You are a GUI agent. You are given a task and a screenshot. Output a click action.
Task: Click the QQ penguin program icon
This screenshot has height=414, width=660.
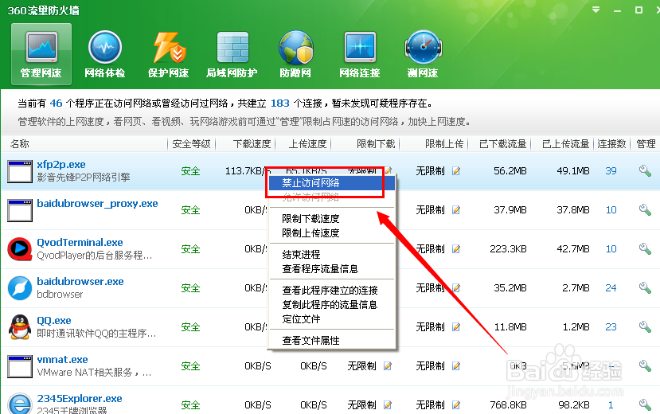(20, 327)
